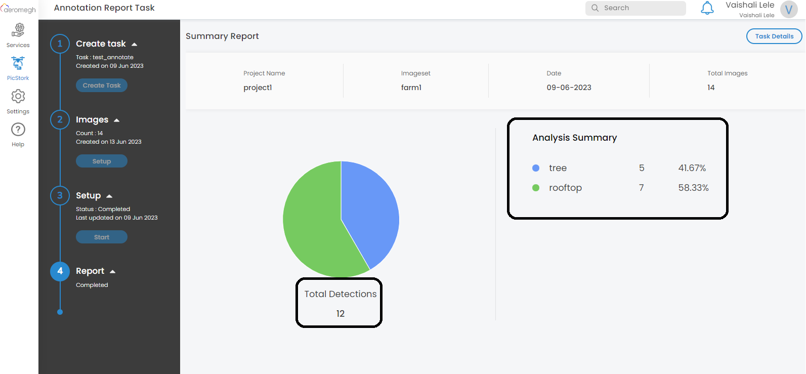Click the user avatar with letter V

[x=788, y=10]
